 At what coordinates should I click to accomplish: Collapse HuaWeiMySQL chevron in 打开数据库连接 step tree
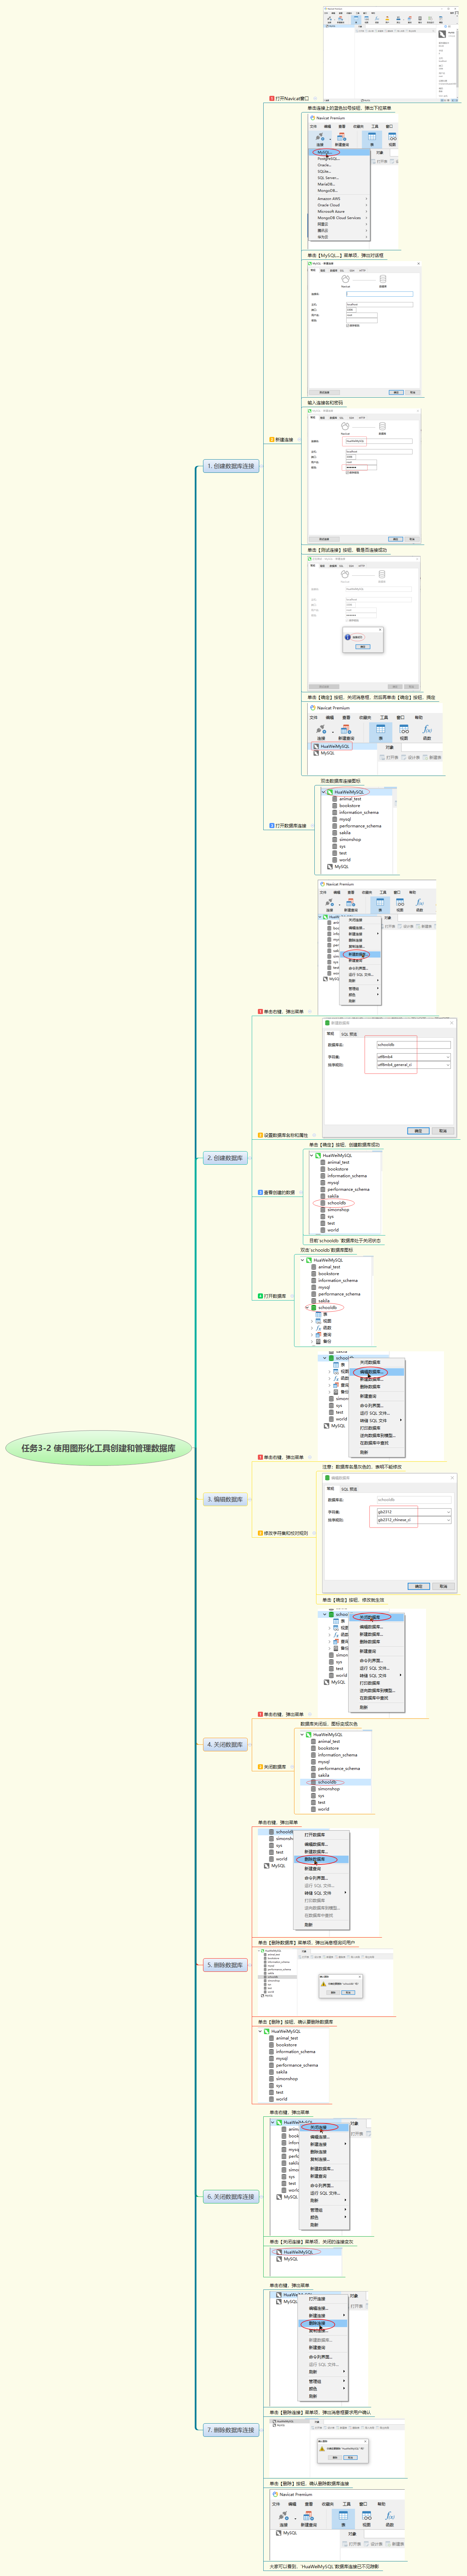[x=324, y=792]
